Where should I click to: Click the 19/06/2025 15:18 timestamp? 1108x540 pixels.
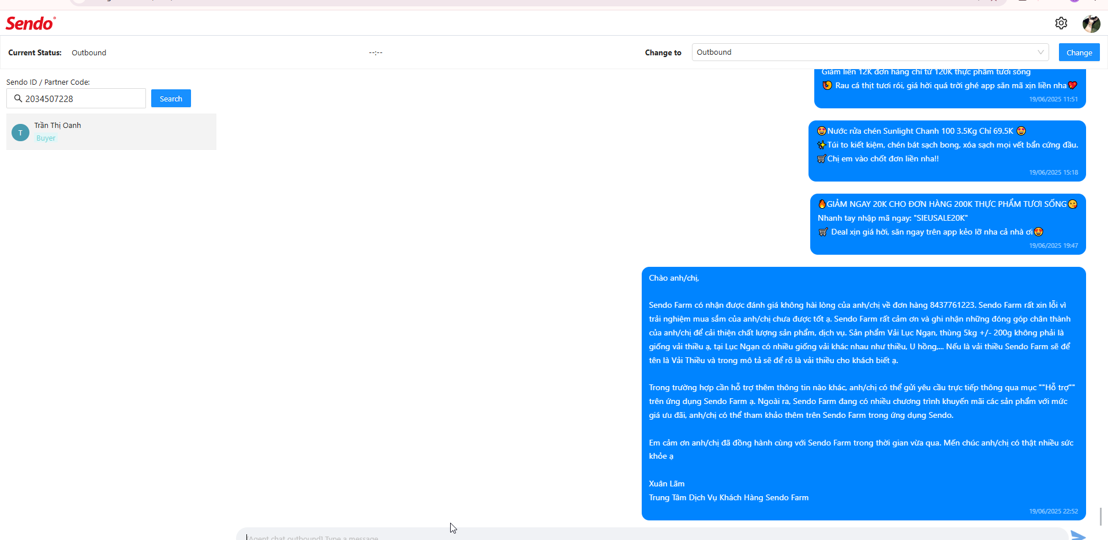click(x=1053, y=172)
